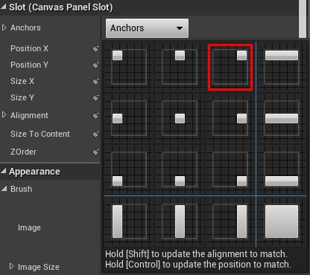Select the highlighted top-right anchor preset
310x275 pixels.
tap(230, 67)
